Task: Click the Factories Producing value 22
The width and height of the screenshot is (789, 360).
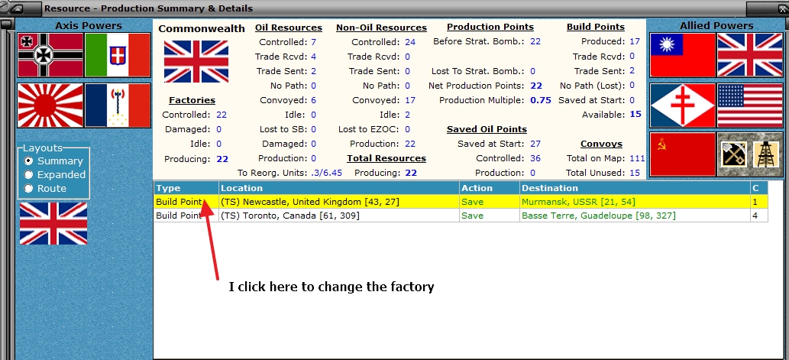Action: pyautogui.click(x=222, y=159)
